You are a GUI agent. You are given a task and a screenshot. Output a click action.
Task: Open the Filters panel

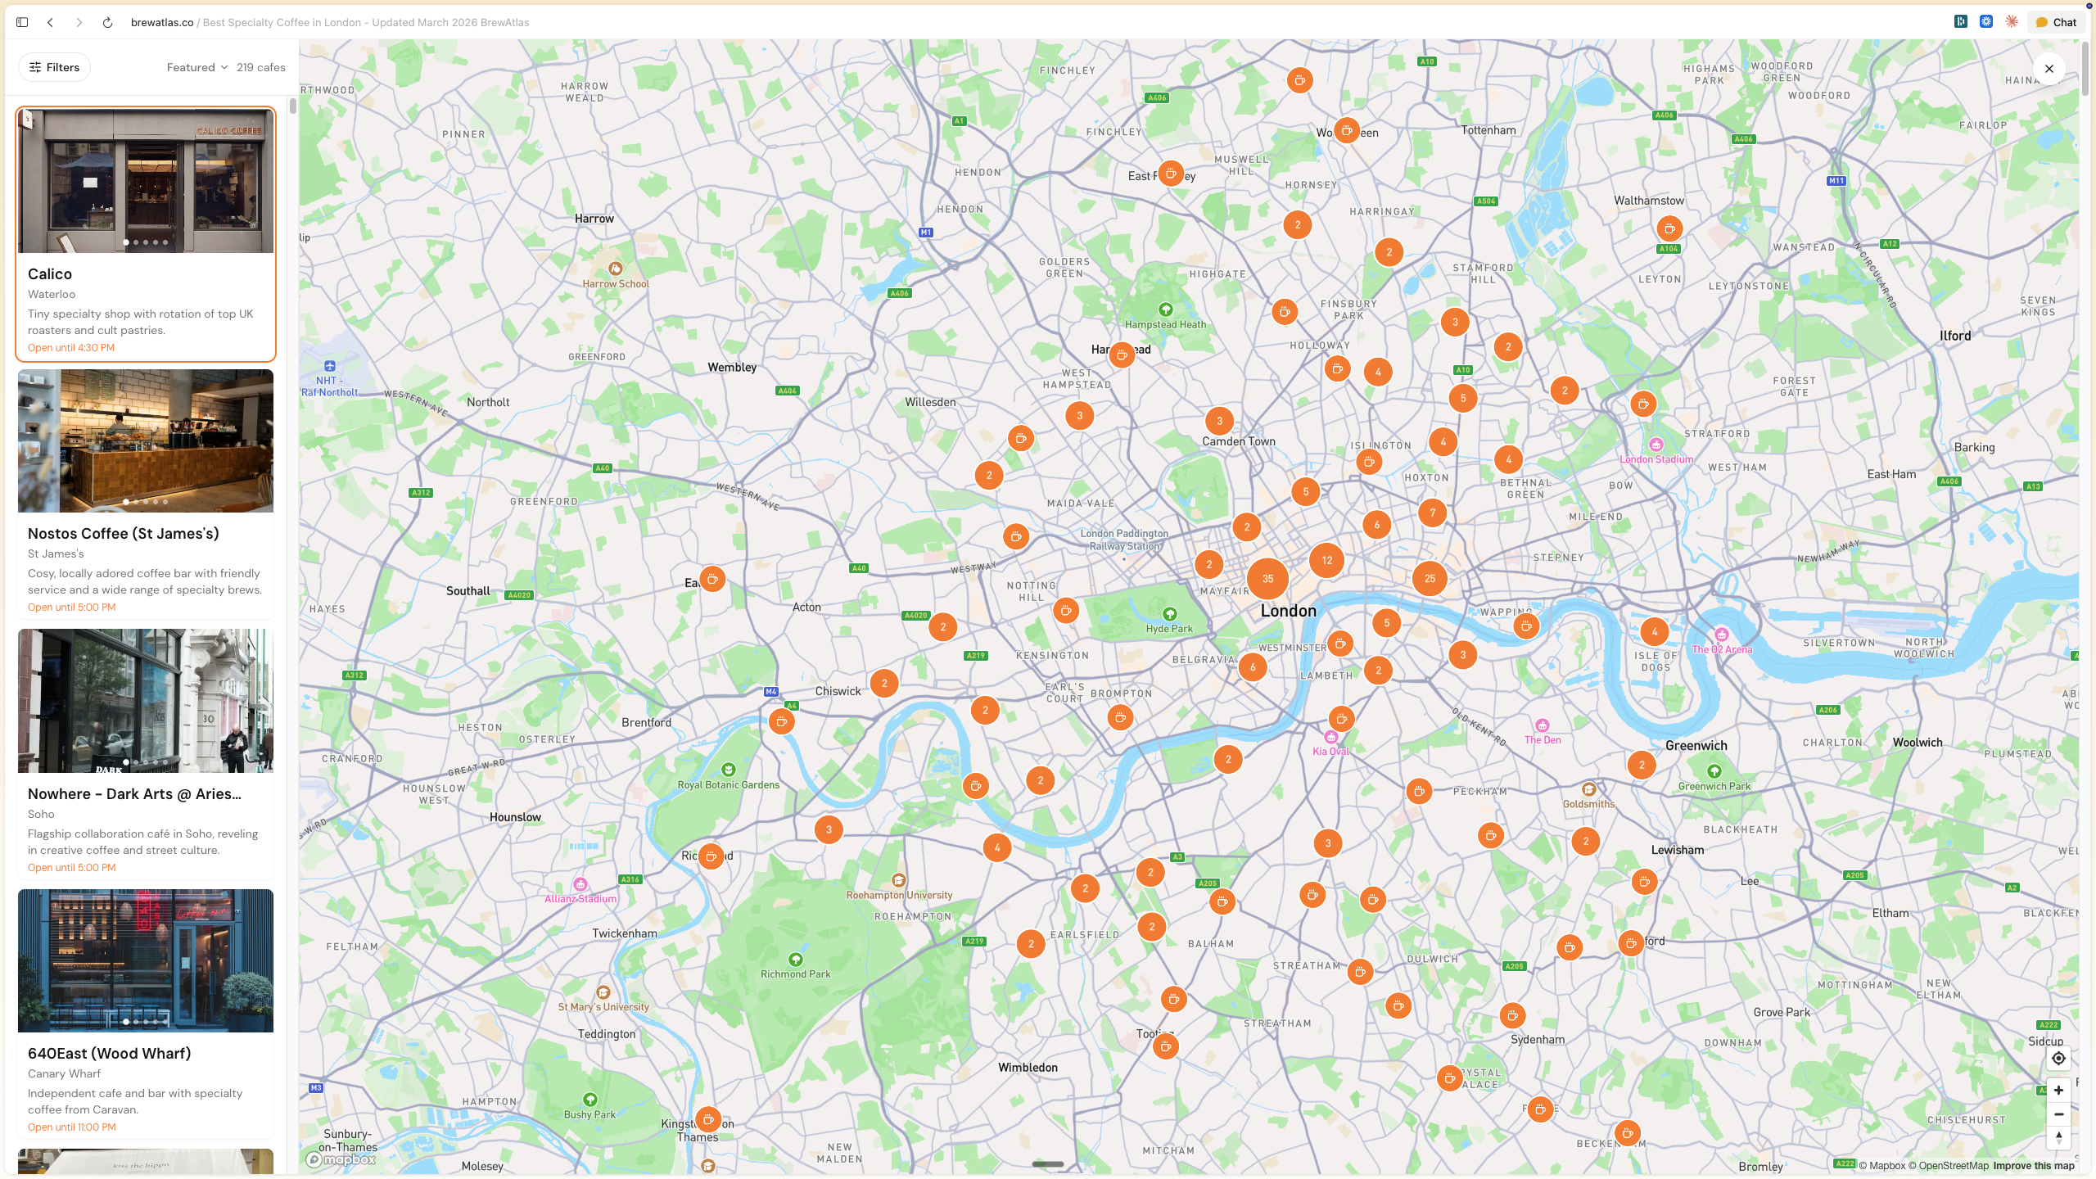54,67
